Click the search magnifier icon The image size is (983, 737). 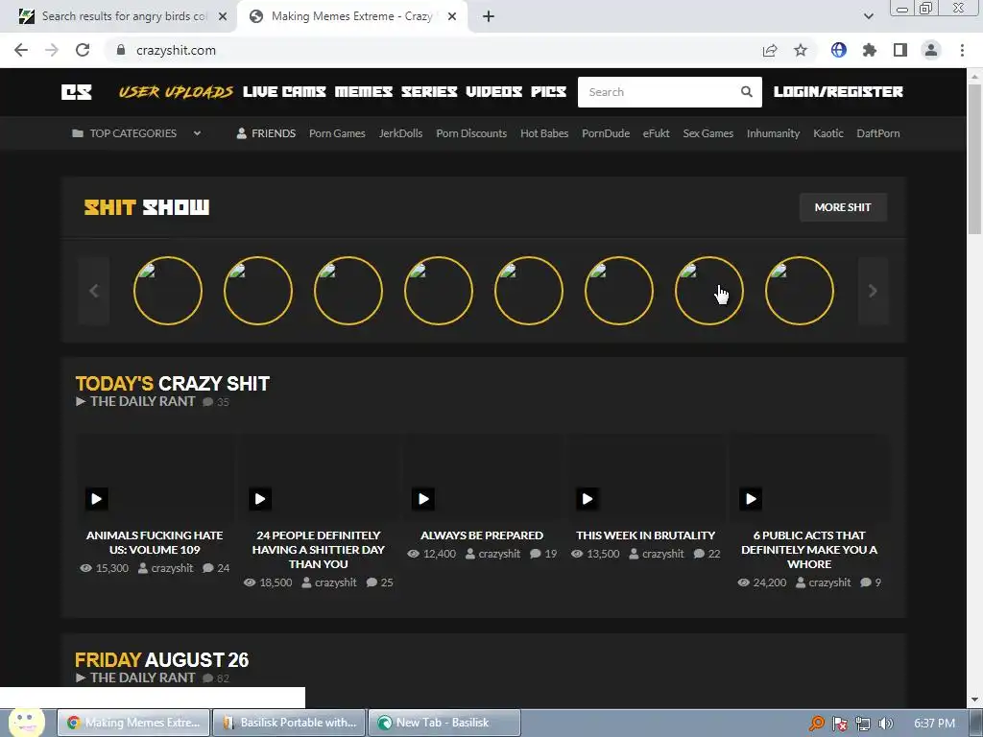pyautogui.click(x=746, y=91)
